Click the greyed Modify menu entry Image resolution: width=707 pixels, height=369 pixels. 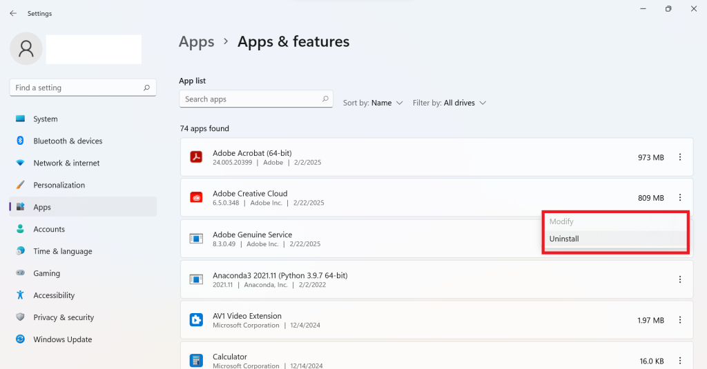pyautogui.click(x=615, y=221)
